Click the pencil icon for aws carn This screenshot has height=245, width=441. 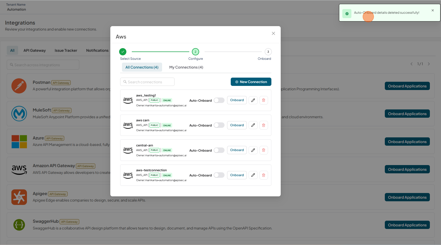pos(253,125)
